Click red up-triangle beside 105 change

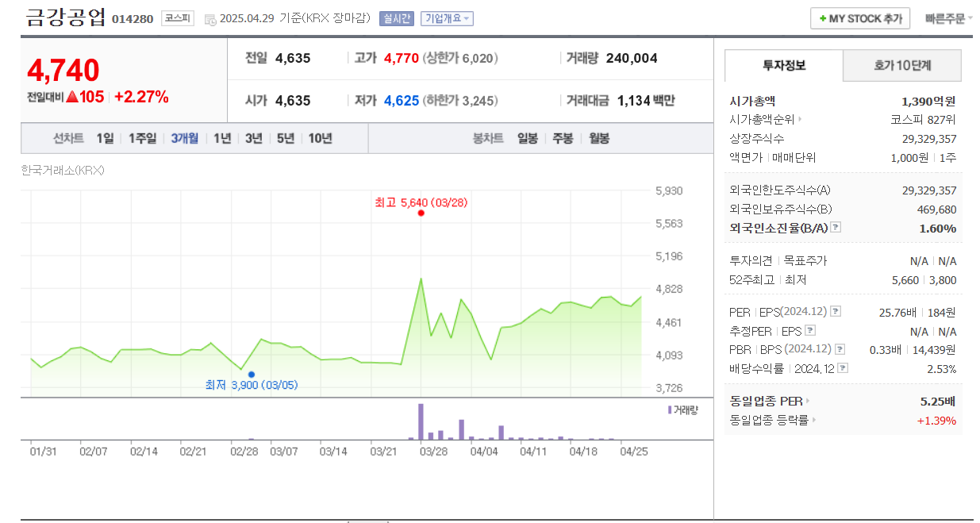[71, 97]
